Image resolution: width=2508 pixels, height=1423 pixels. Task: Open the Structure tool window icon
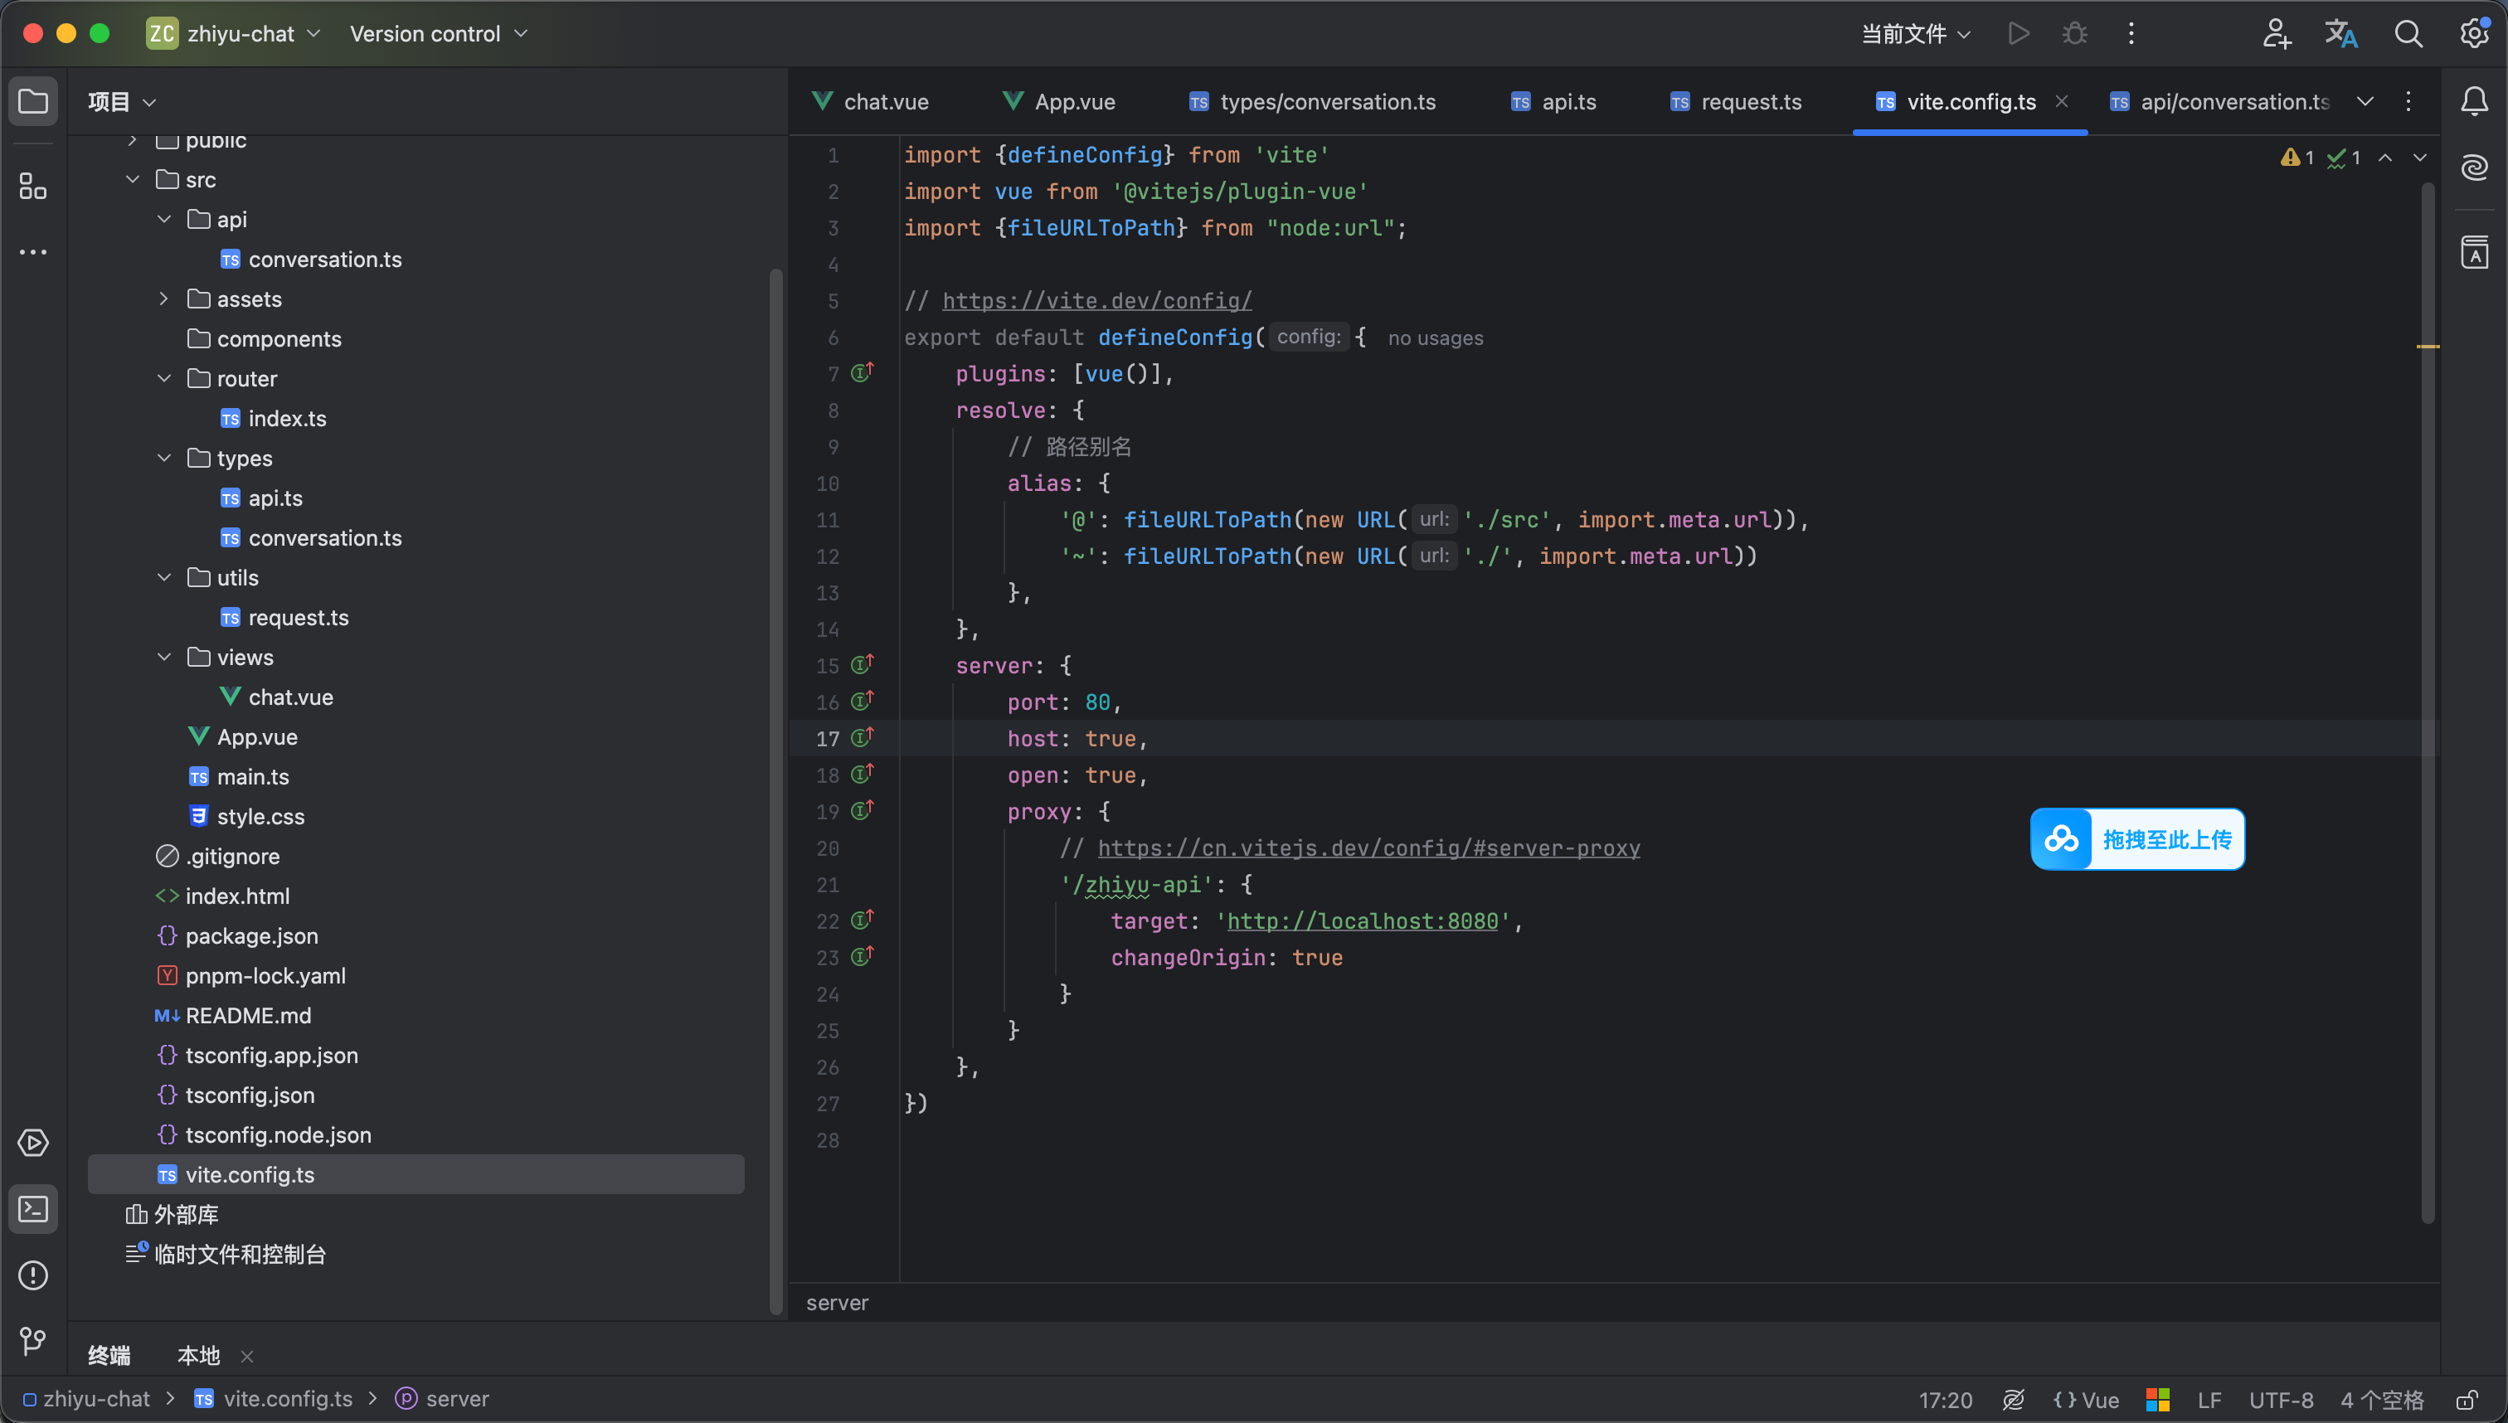[x=33, y=186]
